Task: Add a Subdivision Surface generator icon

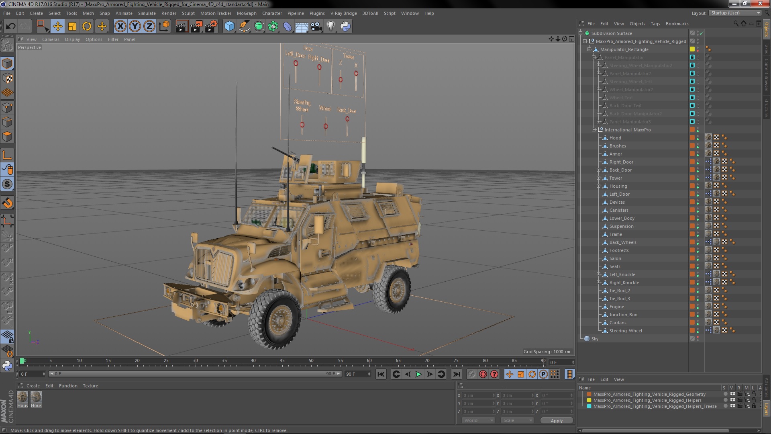Action: [259, 27]
